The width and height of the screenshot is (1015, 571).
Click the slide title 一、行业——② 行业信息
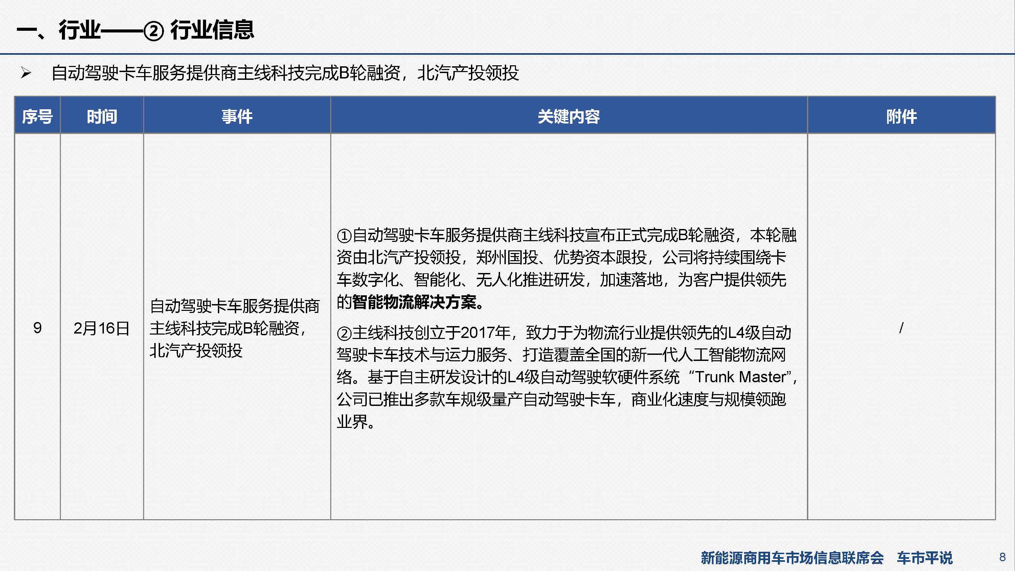[135, 30]
